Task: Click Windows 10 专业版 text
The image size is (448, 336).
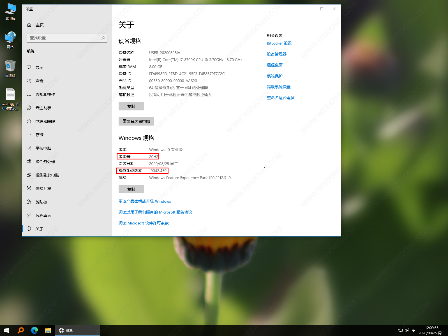Action: coord(166,150)
